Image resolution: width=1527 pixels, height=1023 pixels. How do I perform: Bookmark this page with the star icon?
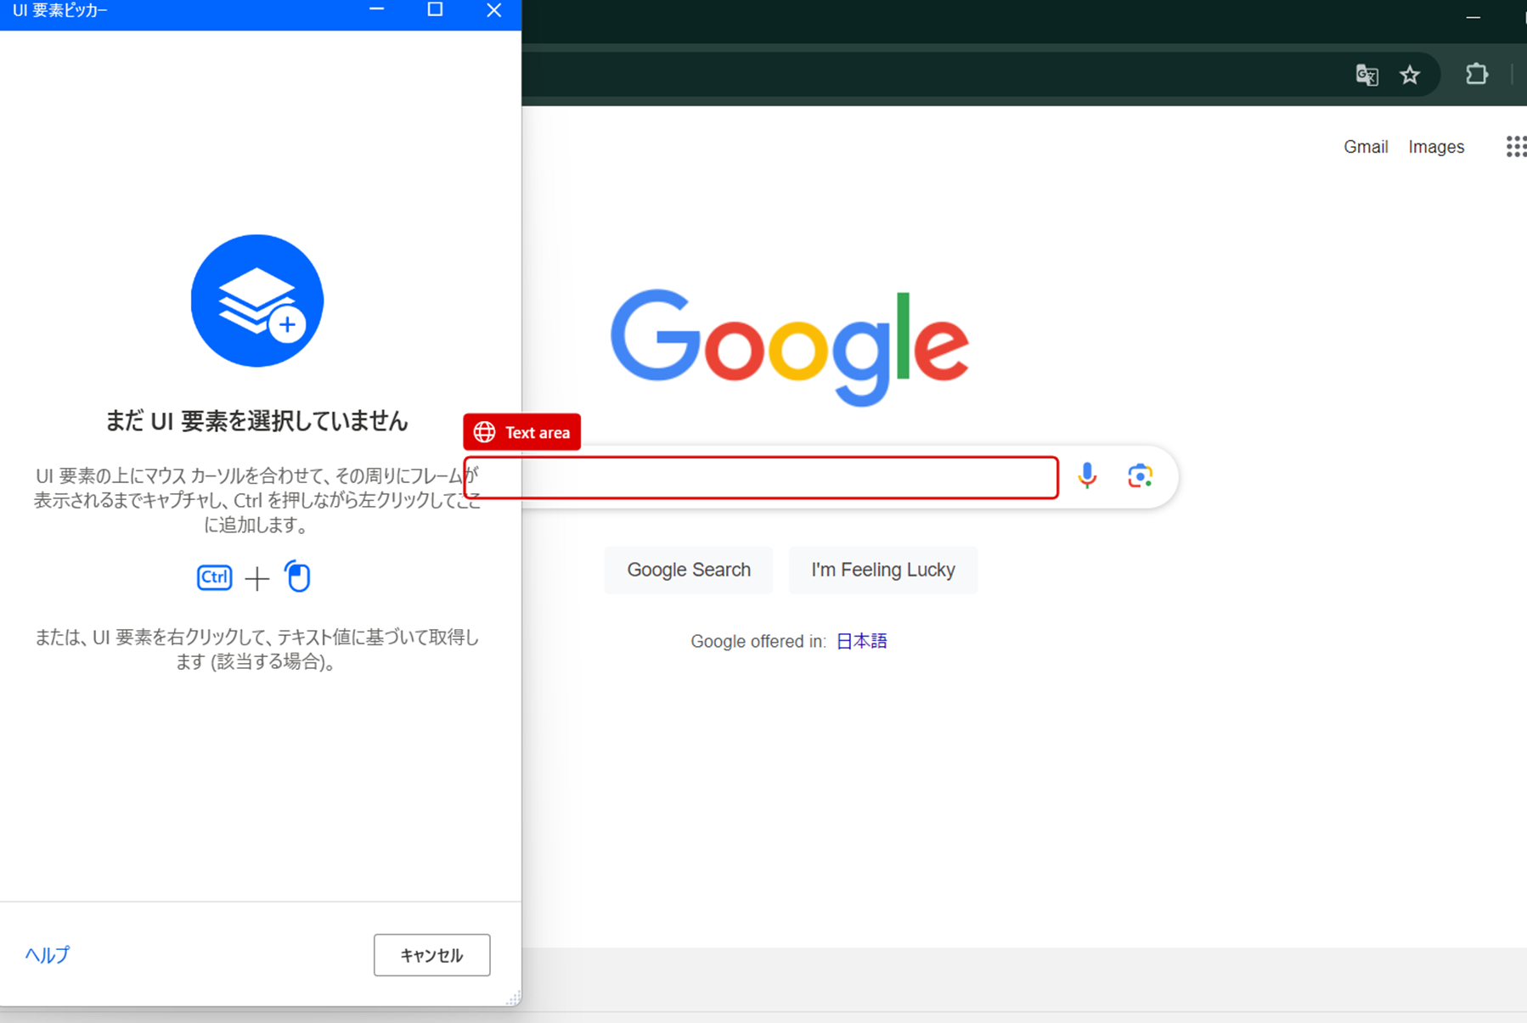1410,75
